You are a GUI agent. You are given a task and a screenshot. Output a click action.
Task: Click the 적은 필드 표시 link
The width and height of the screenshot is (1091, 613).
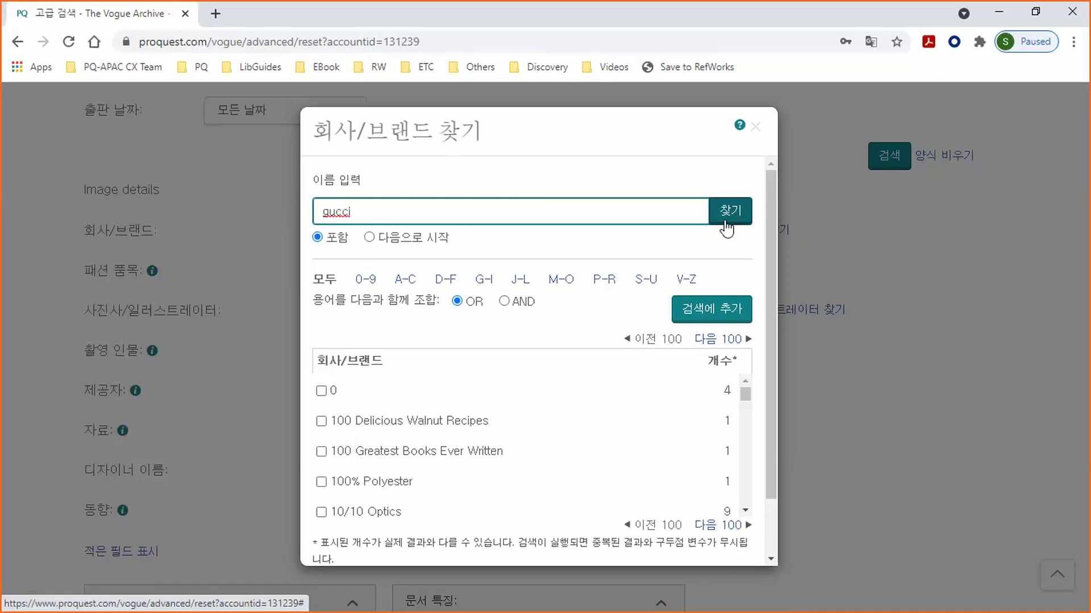click(121, 551)
